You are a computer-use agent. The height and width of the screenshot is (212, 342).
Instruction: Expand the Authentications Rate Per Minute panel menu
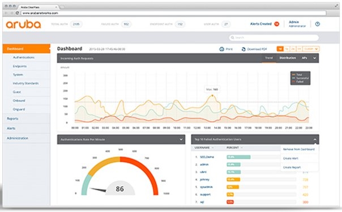click(x=181, y=139)
